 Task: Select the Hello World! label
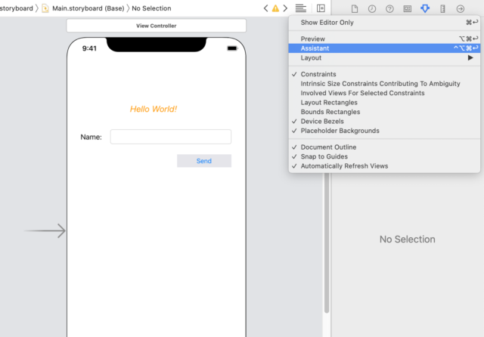tap(154, 109)
